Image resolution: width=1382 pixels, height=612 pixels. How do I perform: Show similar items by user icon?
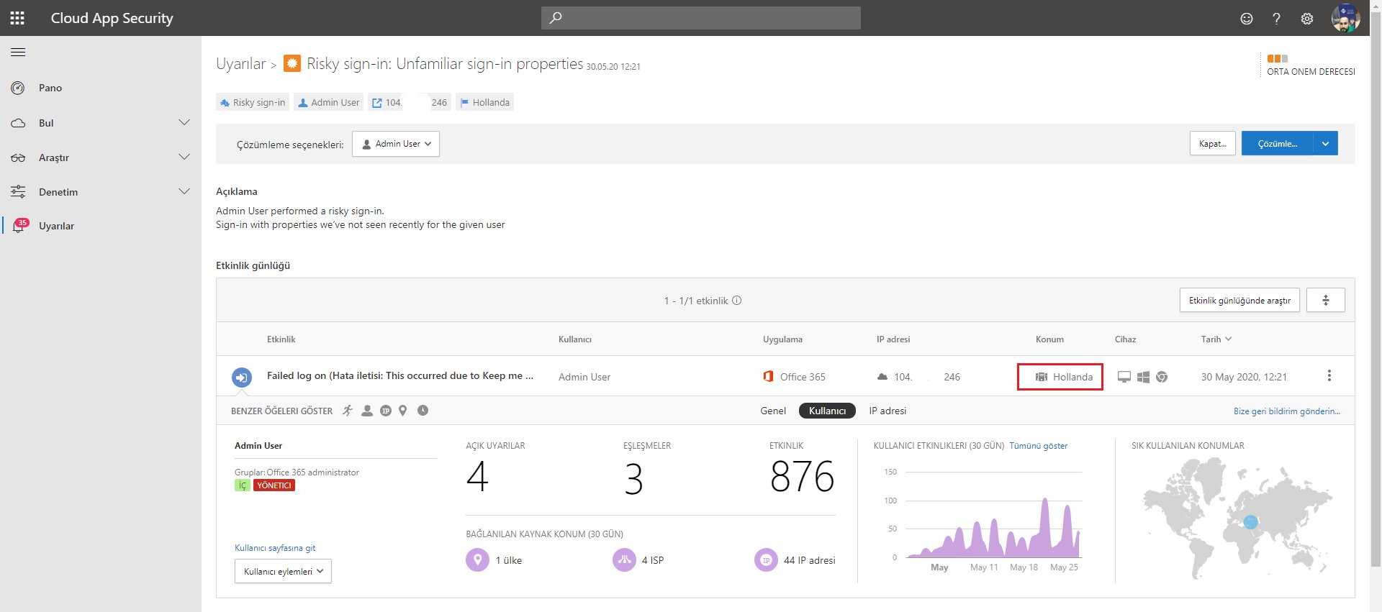tap(367, 411)
